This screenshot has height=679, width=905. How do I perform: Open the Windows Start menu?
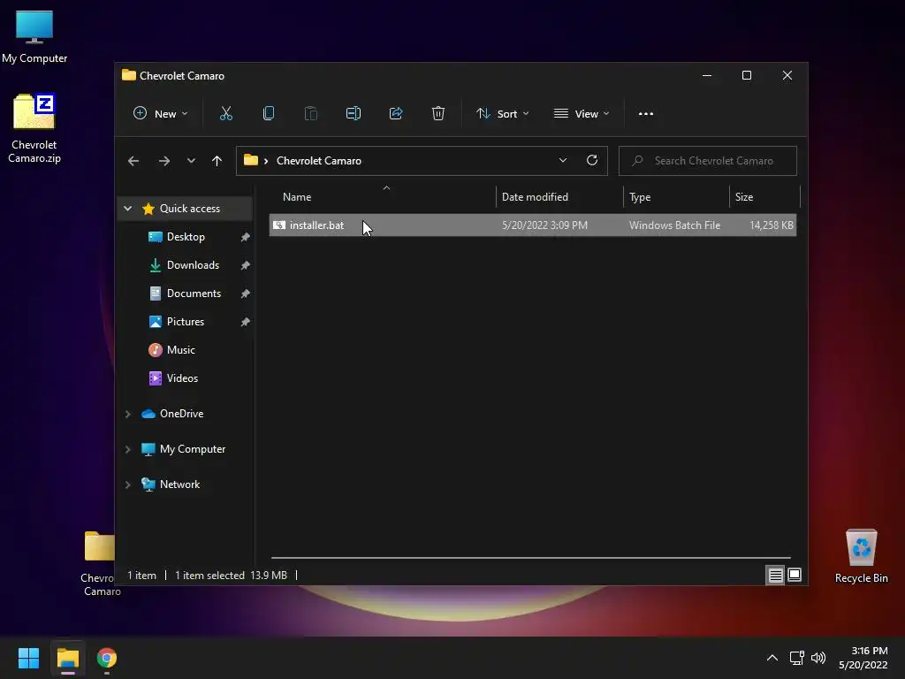click(x=28, y=658)
